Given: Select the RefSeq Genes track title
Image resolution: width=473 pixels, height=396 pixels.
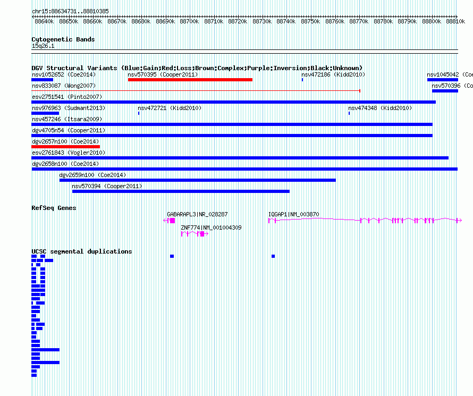Looking at the screenshot, I should pyautogui.click(x=54, y=208).
